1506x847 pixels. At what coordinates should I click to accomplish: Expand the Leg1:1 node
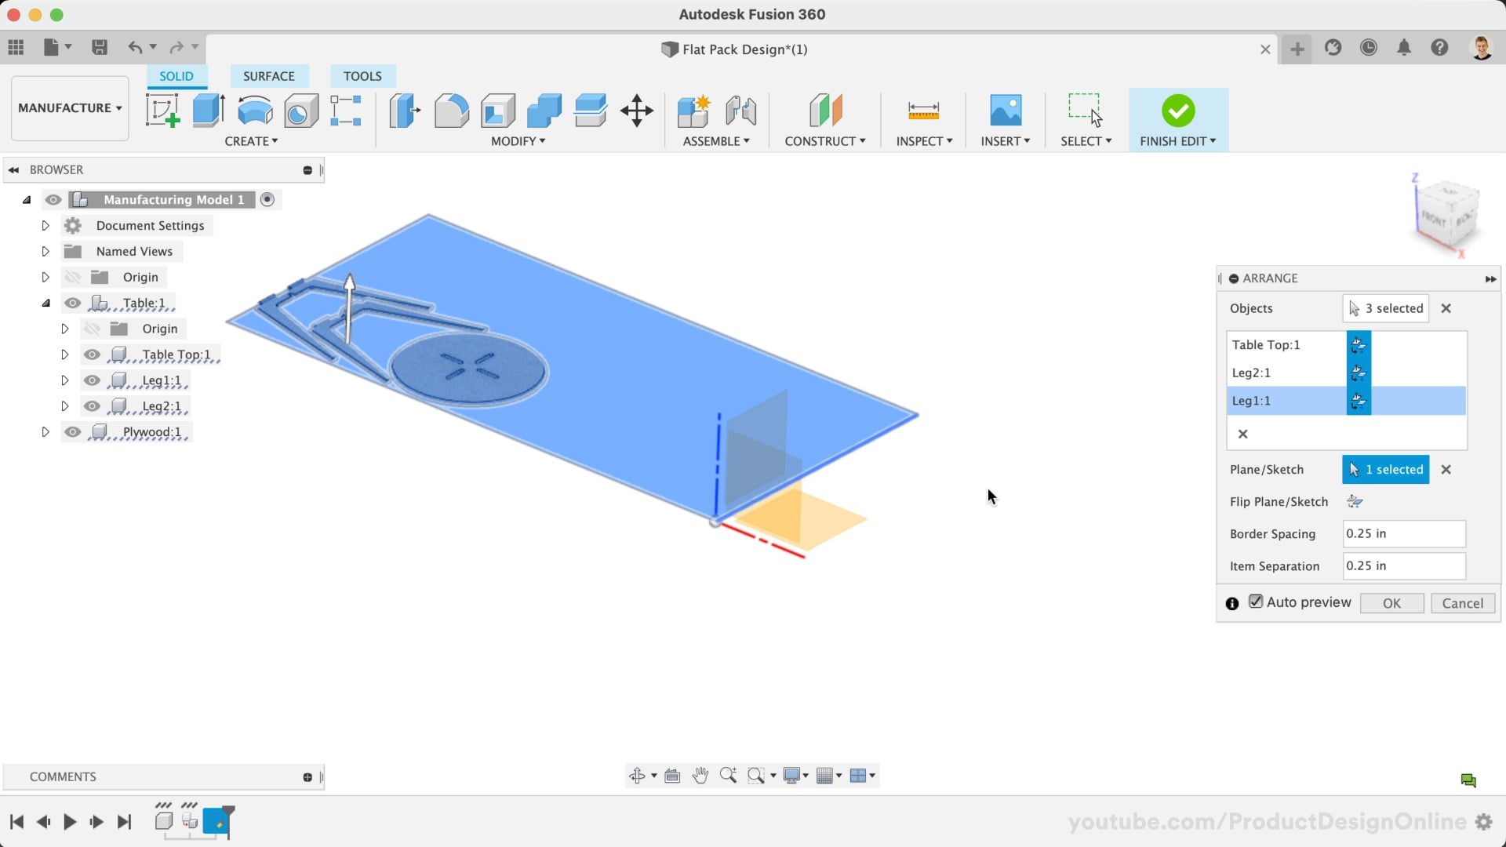coord(65,381)
